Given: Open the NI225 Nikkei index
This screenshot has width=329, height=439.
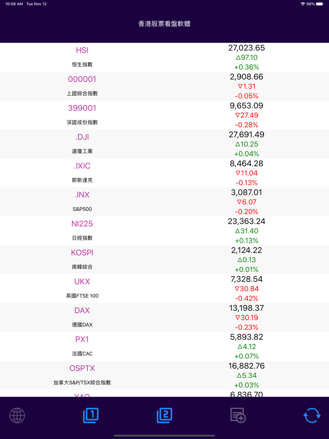Looking at the screenshot, I should tap(164, 231).
